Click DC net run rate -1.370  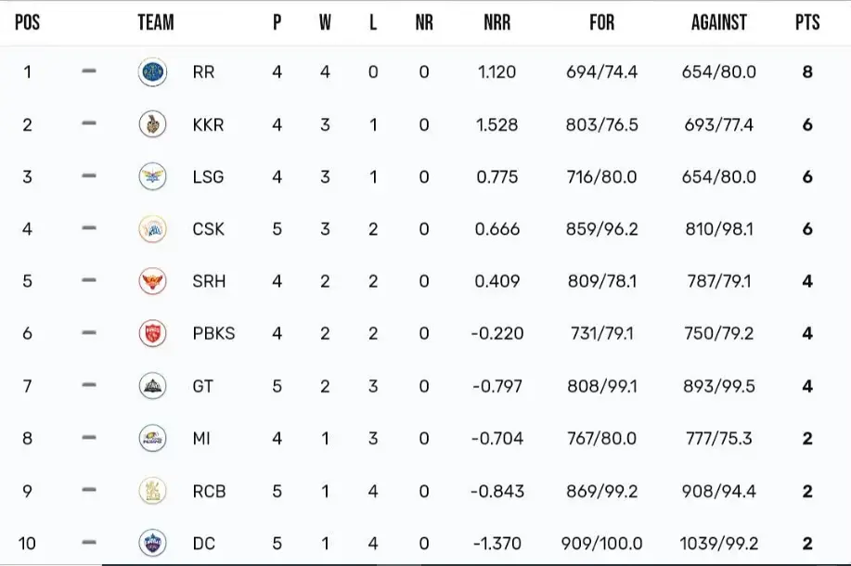[x=497, y=543]
